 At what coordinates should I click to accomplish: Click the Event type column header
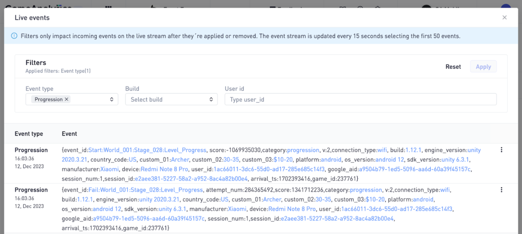click(29, 134)
